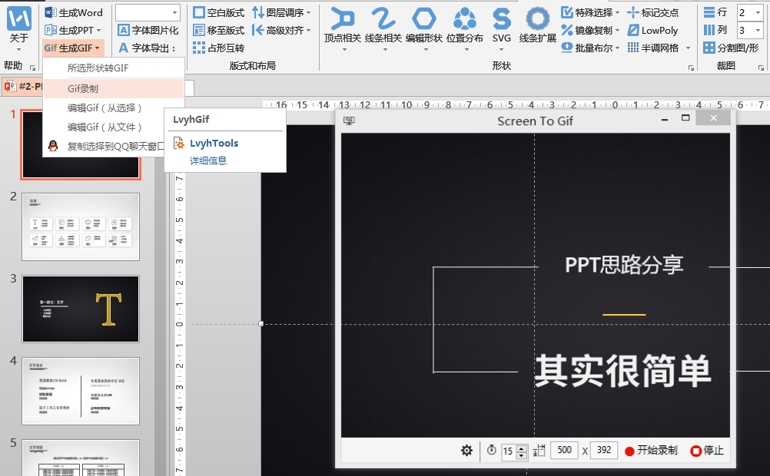The width and height of the screenshot is (770, 476).
Task: Open 详细信息 details link in tooltip
Action: (x=208, y=160)
